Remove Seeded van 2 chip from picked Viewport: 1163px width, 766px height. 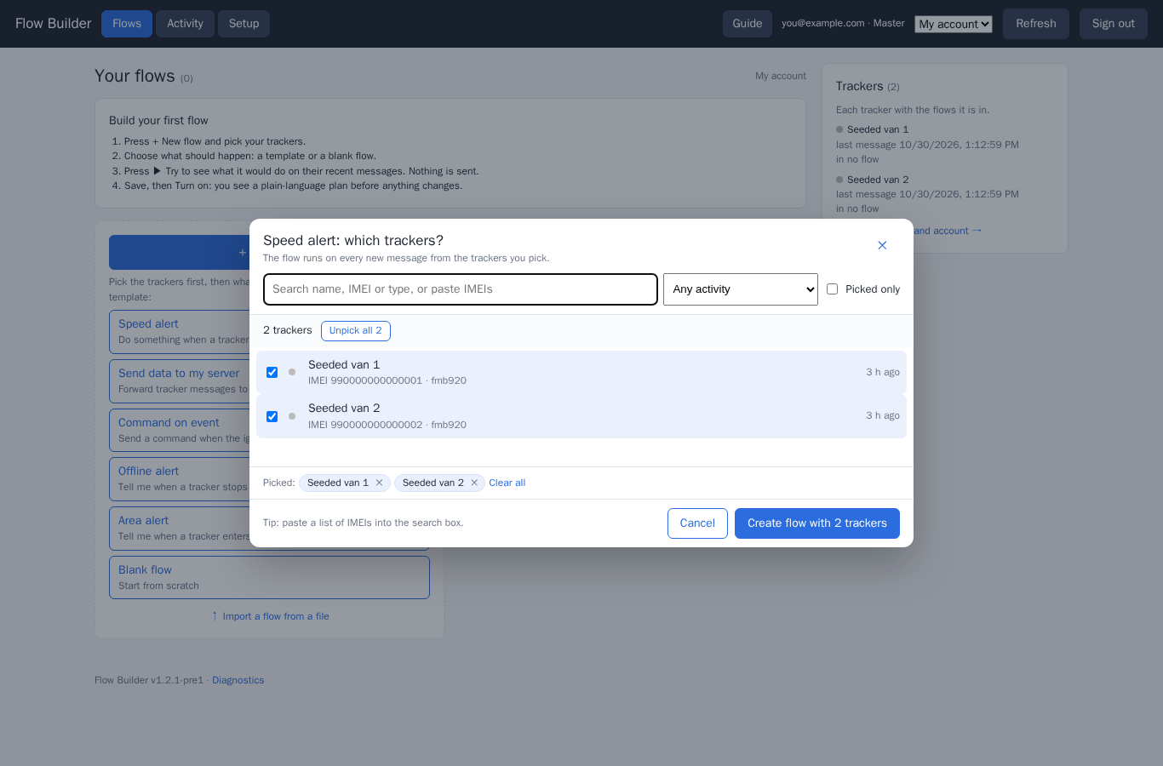474,483
